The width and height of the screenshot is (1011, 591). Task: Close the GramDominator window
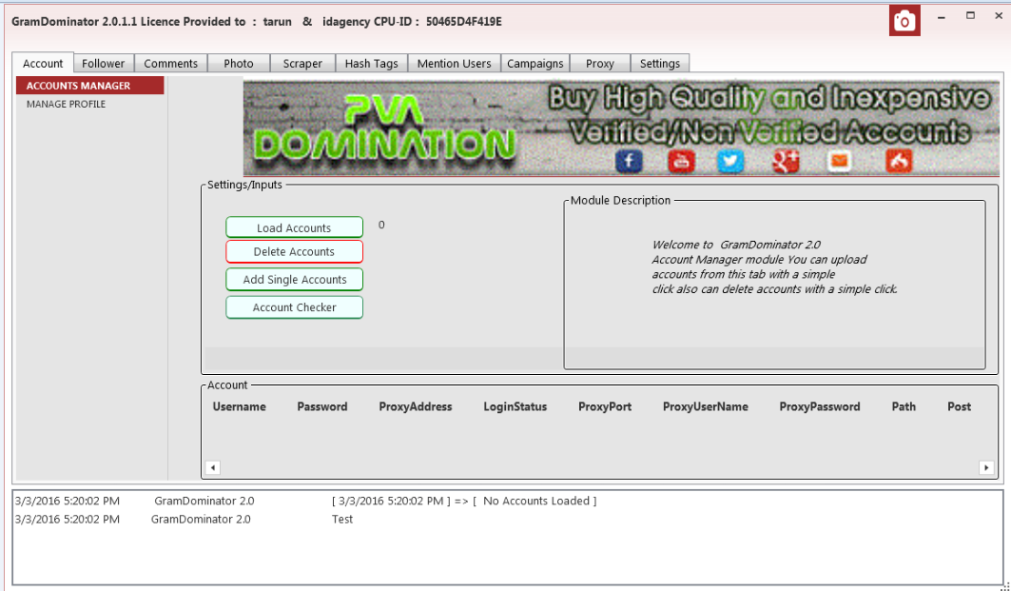[998, 15]
